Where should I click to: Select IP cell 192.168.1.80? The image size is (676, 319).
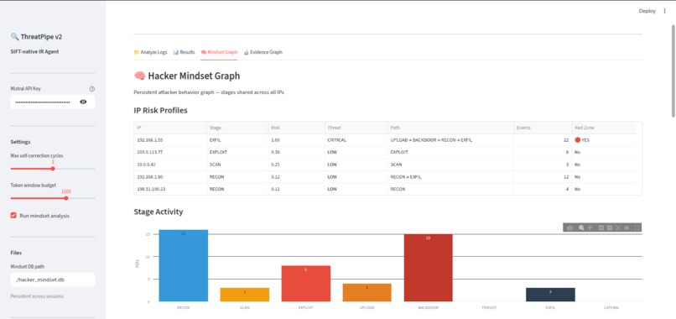pos(170,176)
